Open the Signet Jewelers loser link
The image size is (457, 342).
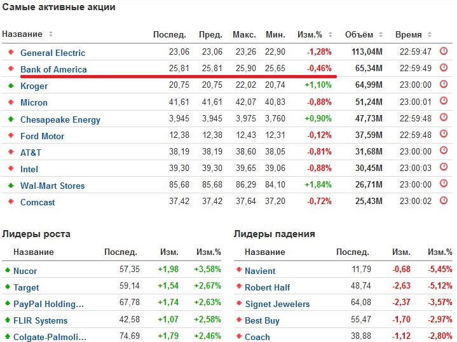(277, 304)
